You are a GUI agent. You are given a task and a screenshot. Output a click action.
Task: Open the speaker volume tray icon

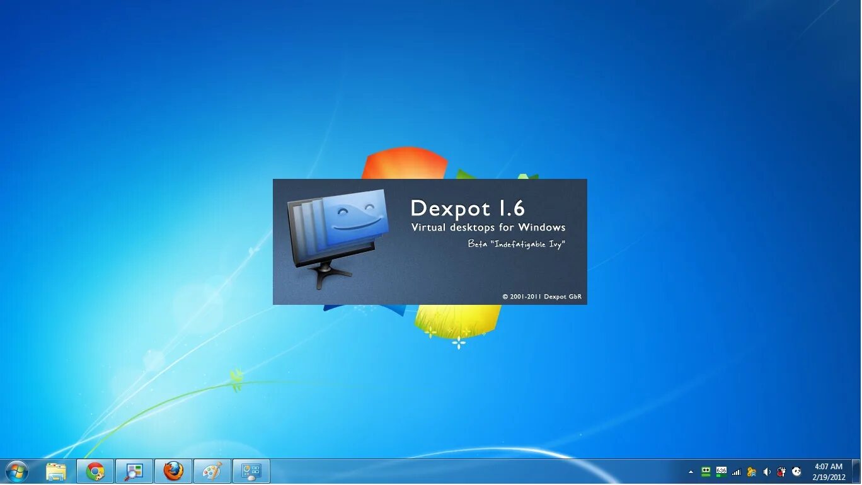click(x=767, y=472)
